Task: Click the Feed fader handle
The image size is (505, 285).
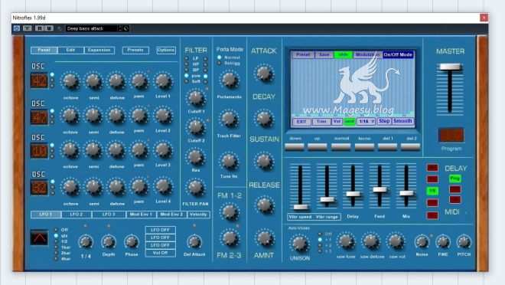Action: click(380, 189)
